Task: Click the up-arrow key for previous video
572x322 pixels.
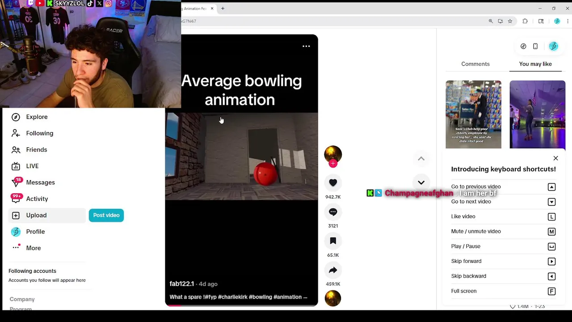Action: [551, 187]
